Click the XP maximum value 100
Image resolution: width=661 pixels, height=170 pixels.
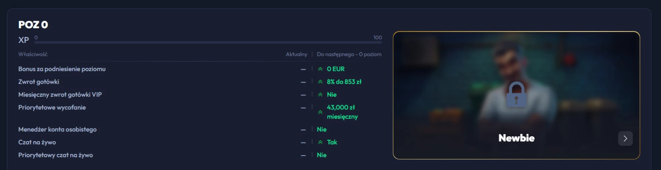point(378,37)
